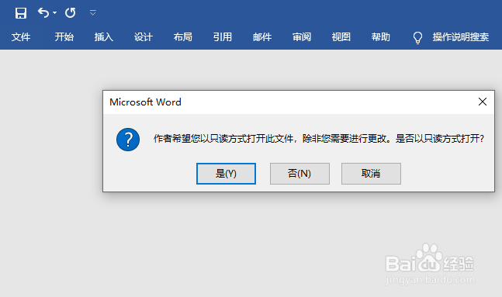Screen dimensions: 502x297
Task: Click the lightbulb Tell Me icon
Action: click(417, 38)
